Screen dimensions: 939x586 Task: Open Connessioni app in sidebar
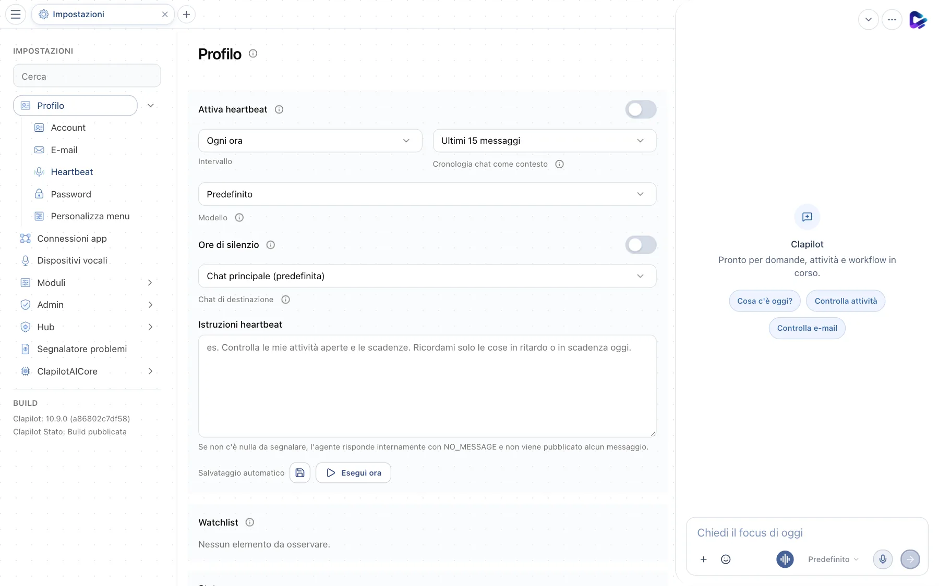pyautogui.click(x=72, y=239)
